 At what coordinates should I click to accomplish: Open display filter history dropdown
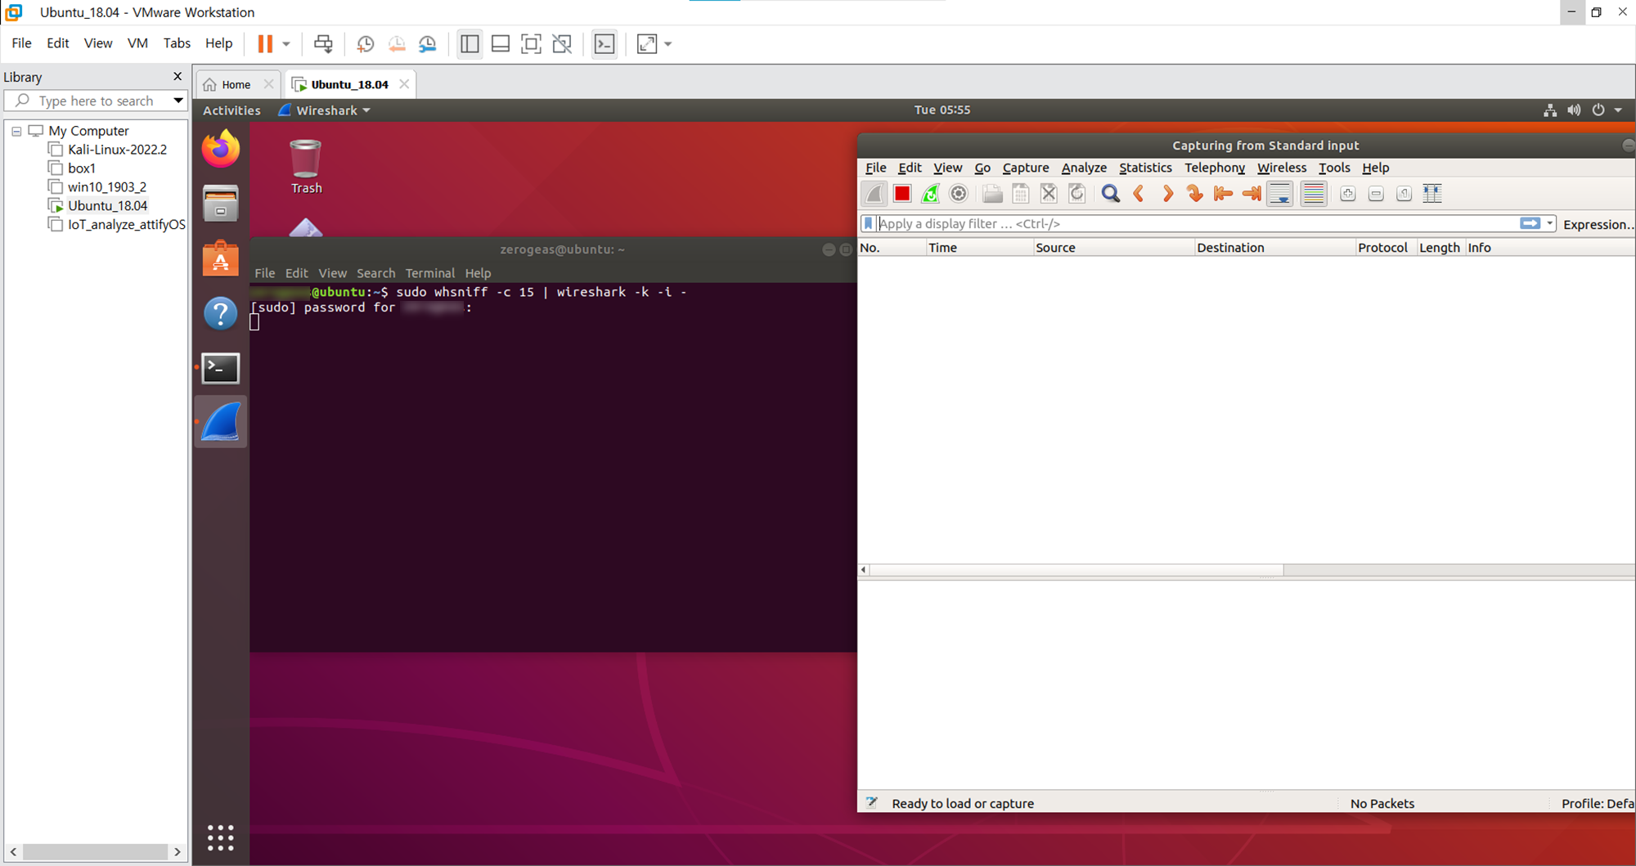point(1550,223)
